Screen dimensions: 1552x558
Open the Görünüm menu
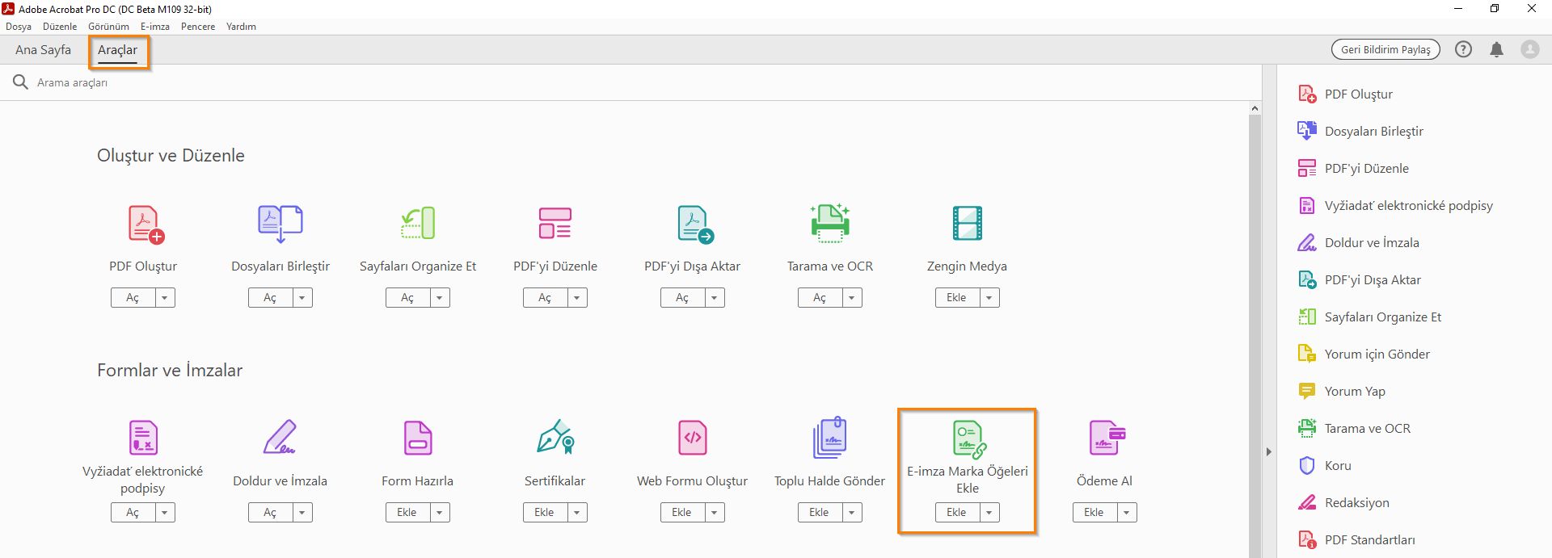pyautogui.click(x=108, y=27)
